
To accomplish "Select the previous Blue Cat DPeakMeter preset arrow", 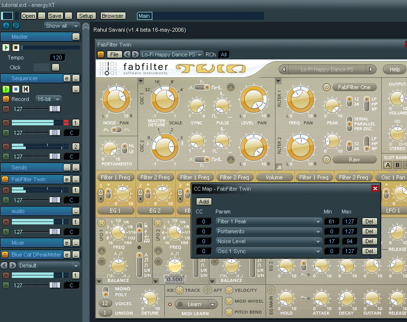I will click(4, 265).
